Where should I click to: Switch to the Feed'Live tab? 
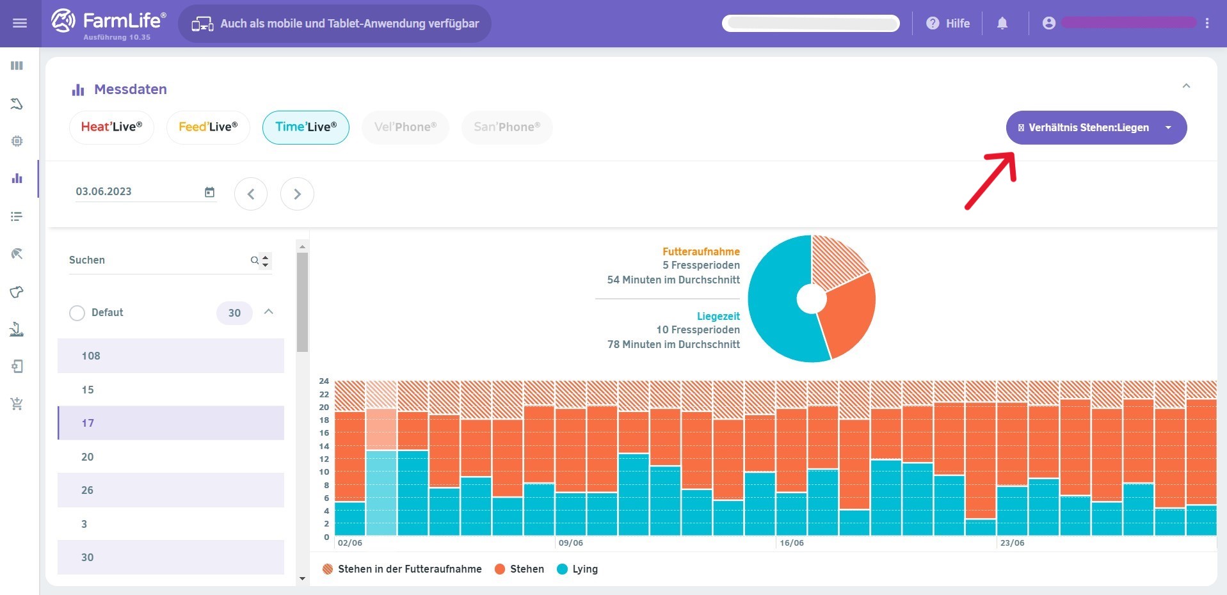click(208, 127)
